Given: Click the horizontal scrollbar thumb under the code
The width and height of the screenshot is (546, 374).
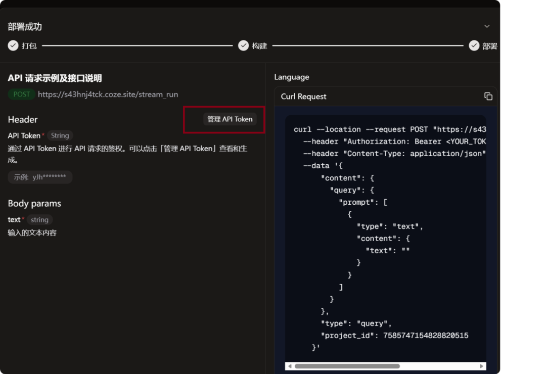Looking at the screenshot, I should click(x=347, y=366).
